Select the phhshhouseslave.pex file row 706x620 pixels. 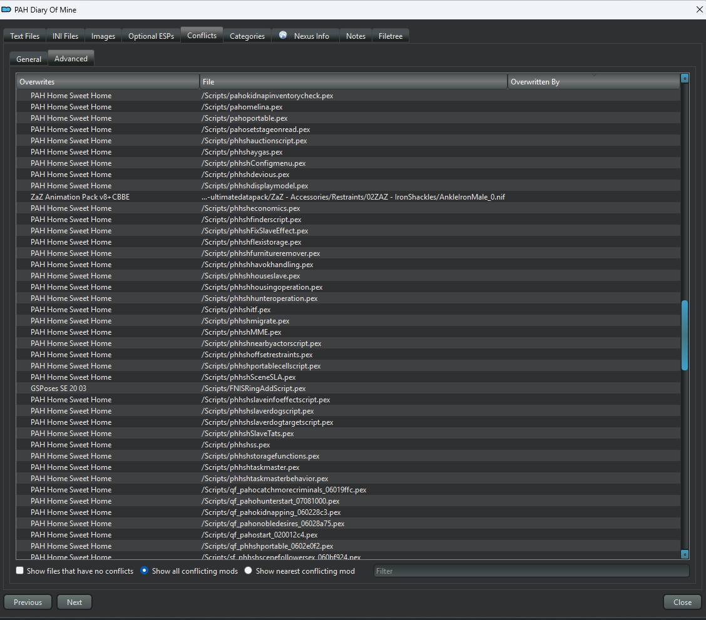(348, 275)
